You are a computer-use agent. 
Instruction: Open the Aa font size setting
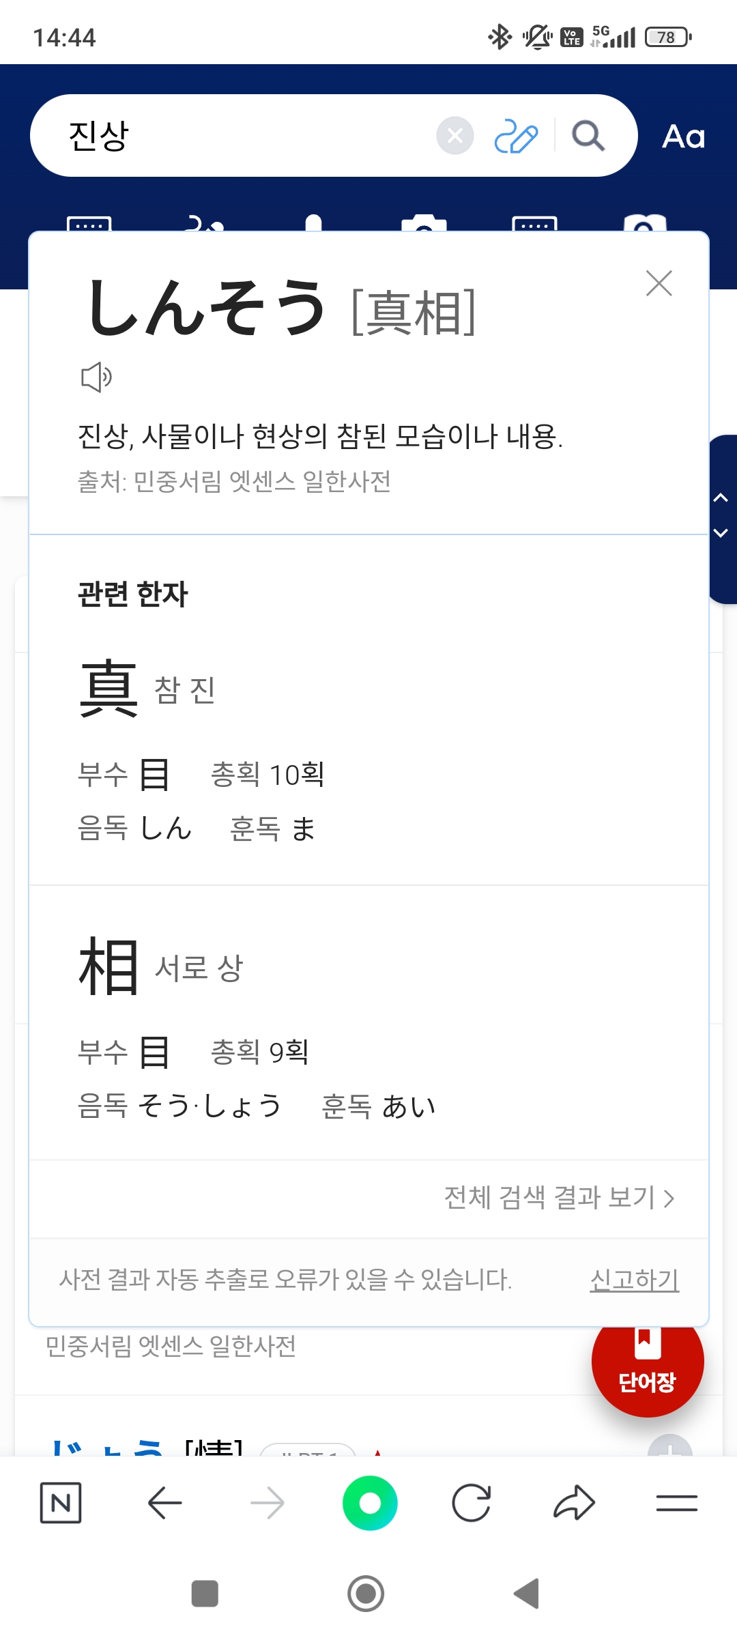[x=683, y=136]
